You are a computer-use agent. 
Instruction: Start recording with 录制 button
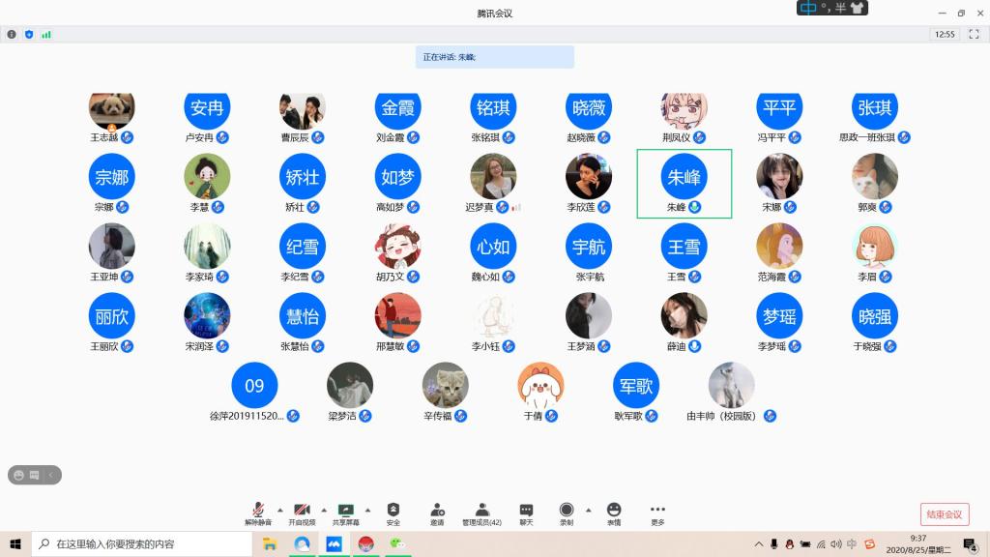pos(567,513)
